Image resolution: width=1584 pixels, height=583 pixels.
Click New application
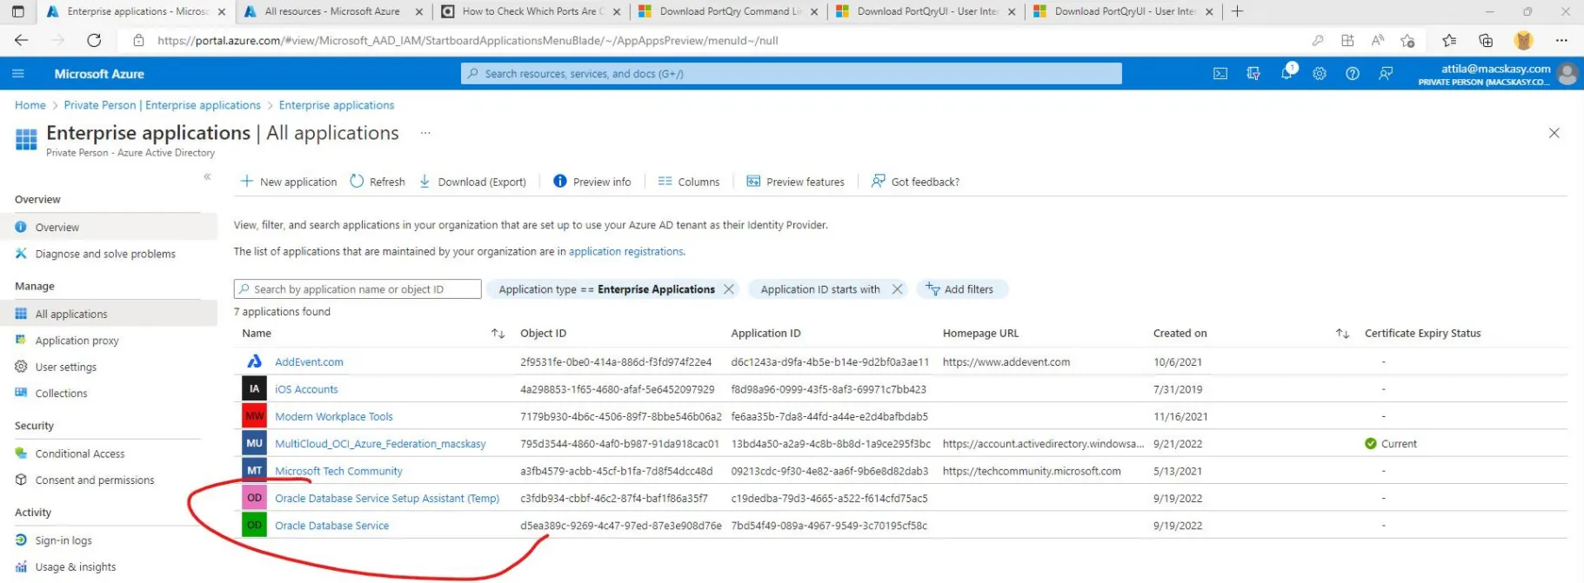(288, 182)
